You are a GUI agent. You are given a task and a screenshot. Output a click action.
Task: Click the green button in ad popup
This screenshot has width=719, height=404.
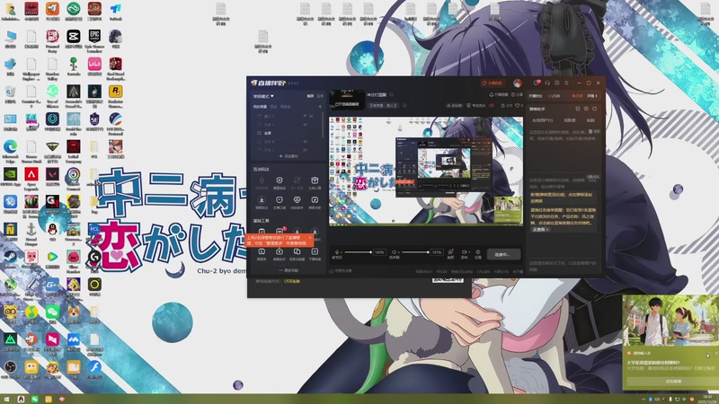673,381
